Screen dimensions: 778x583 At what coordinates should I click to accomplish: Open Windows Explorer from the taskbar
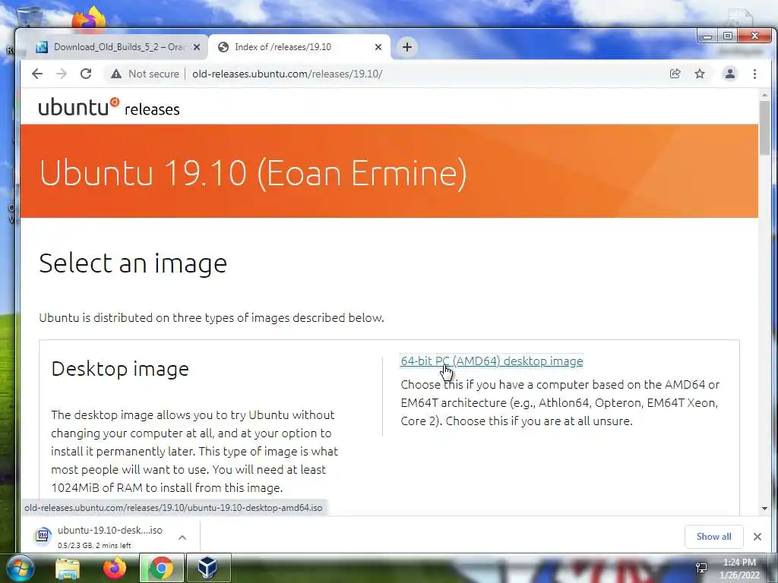[68, 569]
